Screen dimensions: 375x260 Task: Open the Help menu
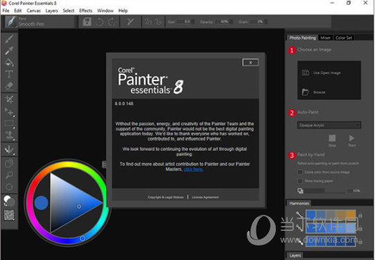point(123,10)
